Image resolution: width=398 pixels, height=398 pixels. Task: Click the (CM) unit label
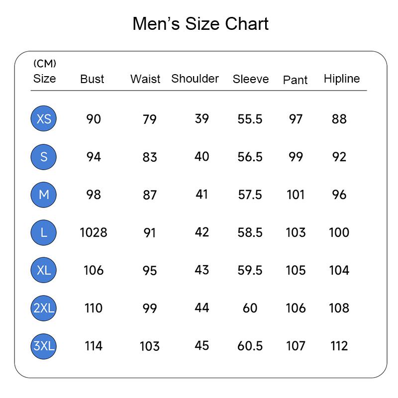(x=45, y=64)
